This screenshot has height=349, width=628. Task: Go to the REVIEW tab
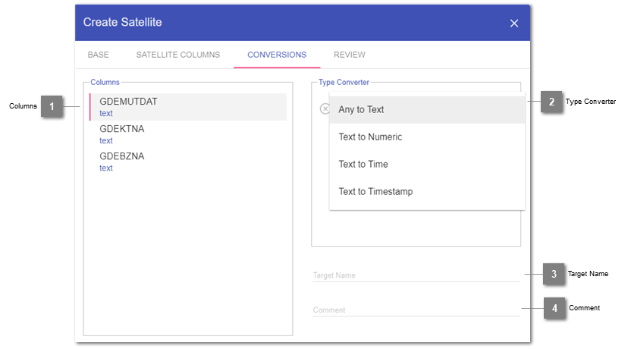click(350, 55)
